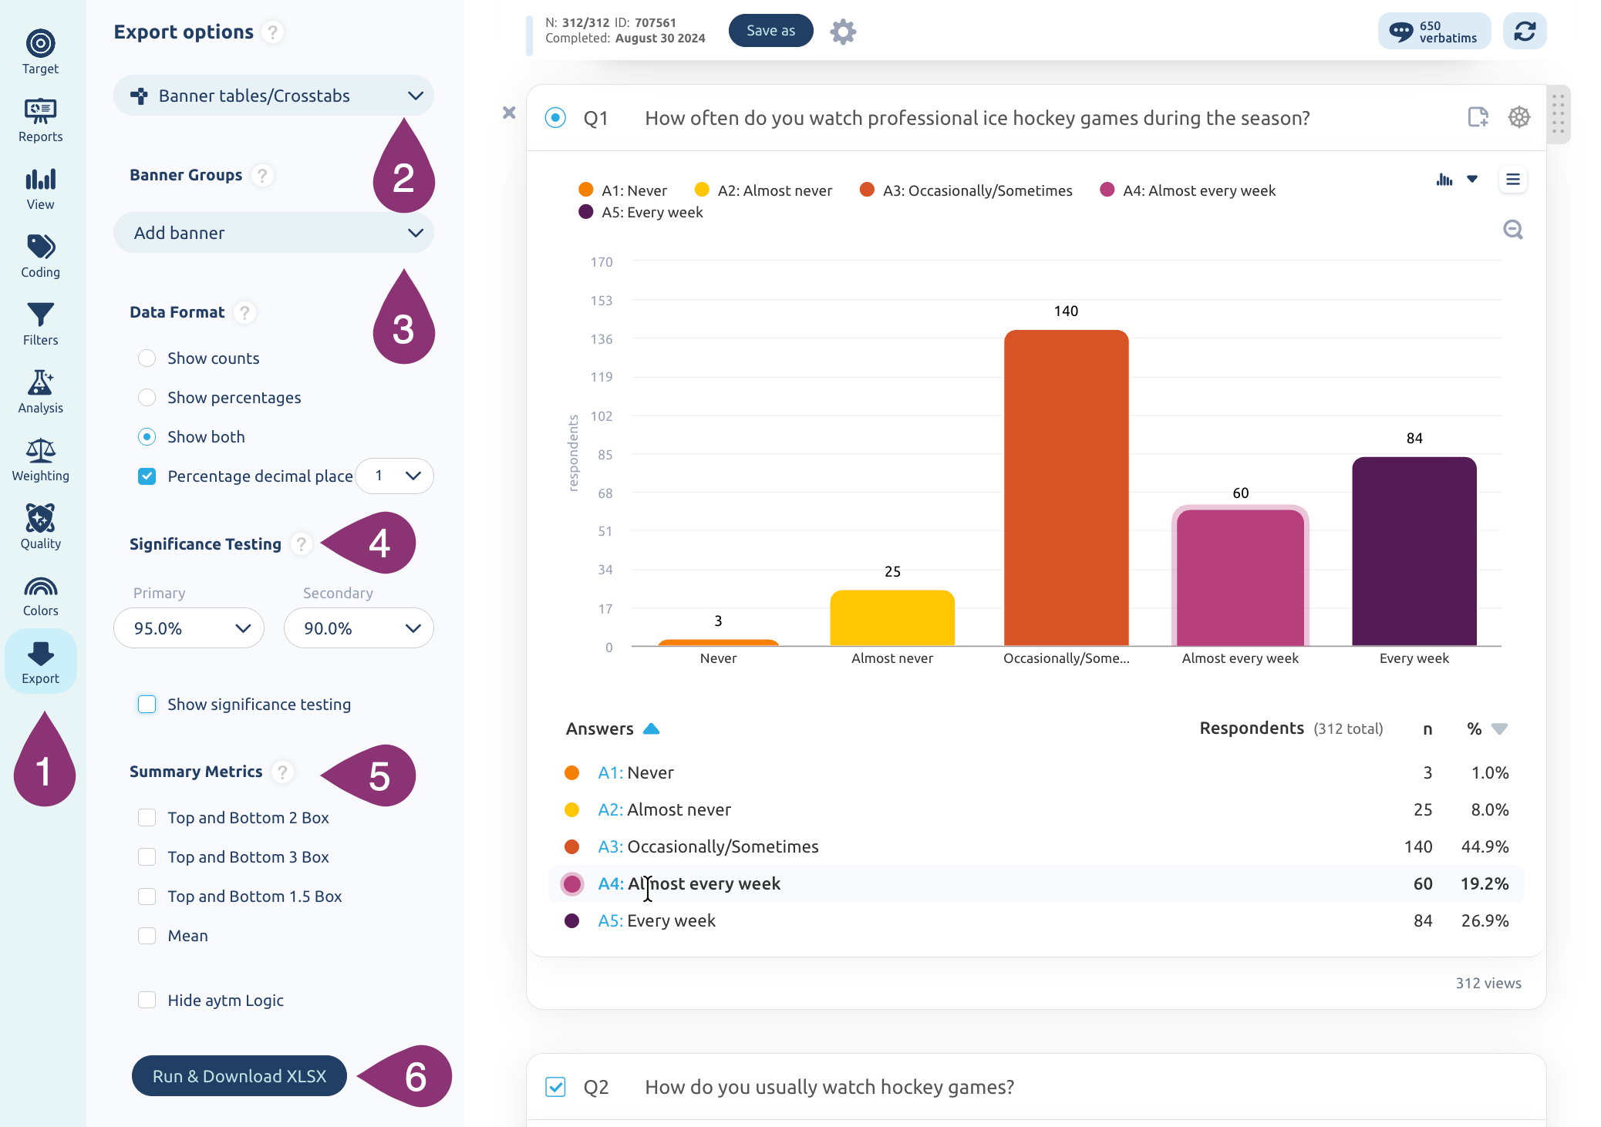The width and height of the screenshot is (1601, 1127).
Task: Open the Secondary 90.0% significance dropdown
Action: click(x=359, y=628)
